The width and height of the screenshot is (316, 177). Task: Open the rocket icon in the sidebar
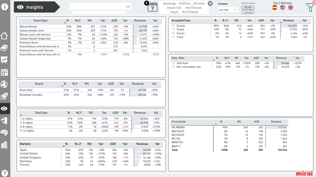(4, 96)
